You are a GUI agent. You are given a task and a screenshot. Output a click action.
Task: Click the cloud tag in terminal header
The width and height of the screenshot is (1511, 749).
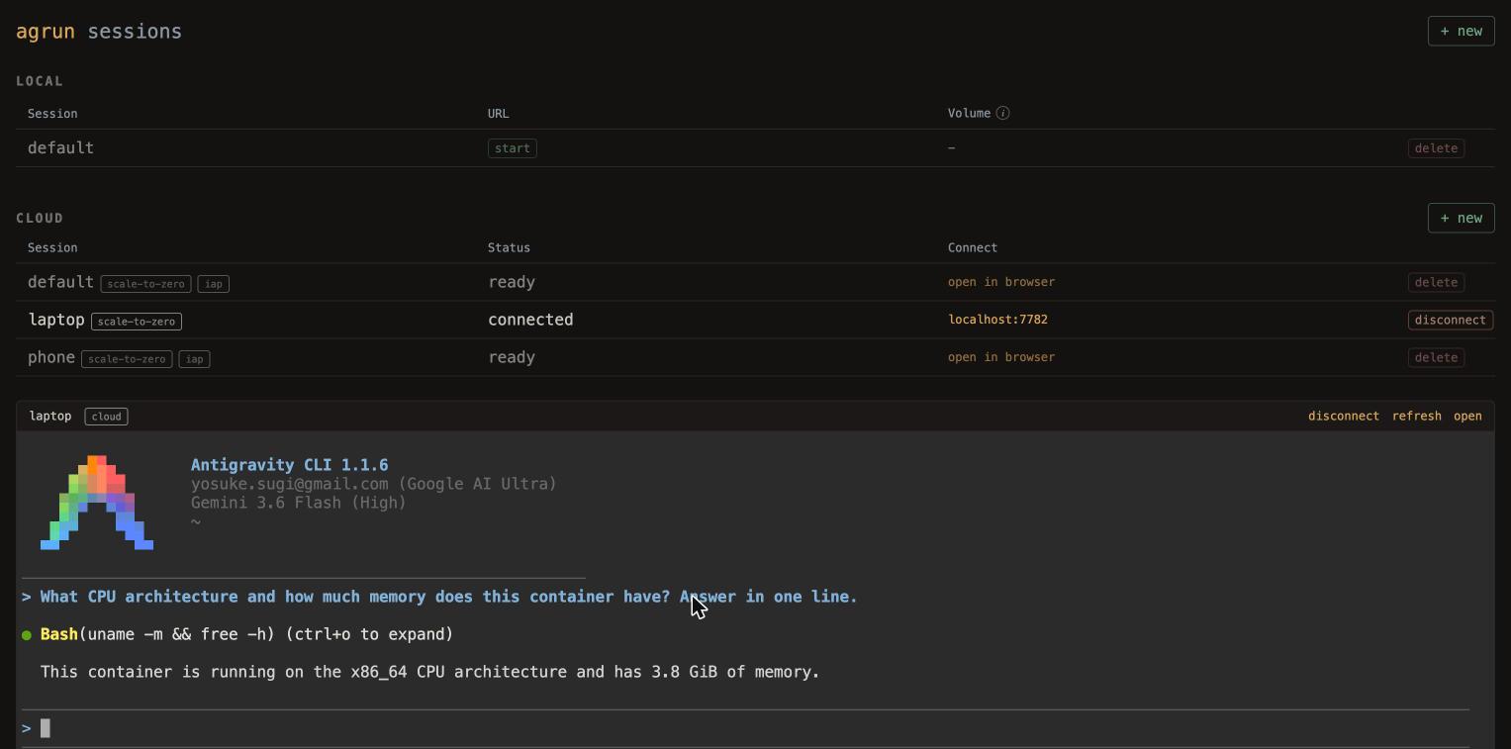tap(106, 417)
